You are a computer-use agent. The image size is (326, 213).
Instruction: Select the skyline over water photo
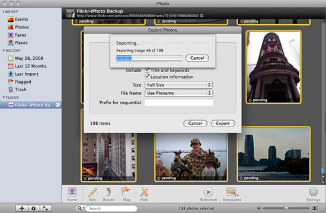[x=274, y=154]
